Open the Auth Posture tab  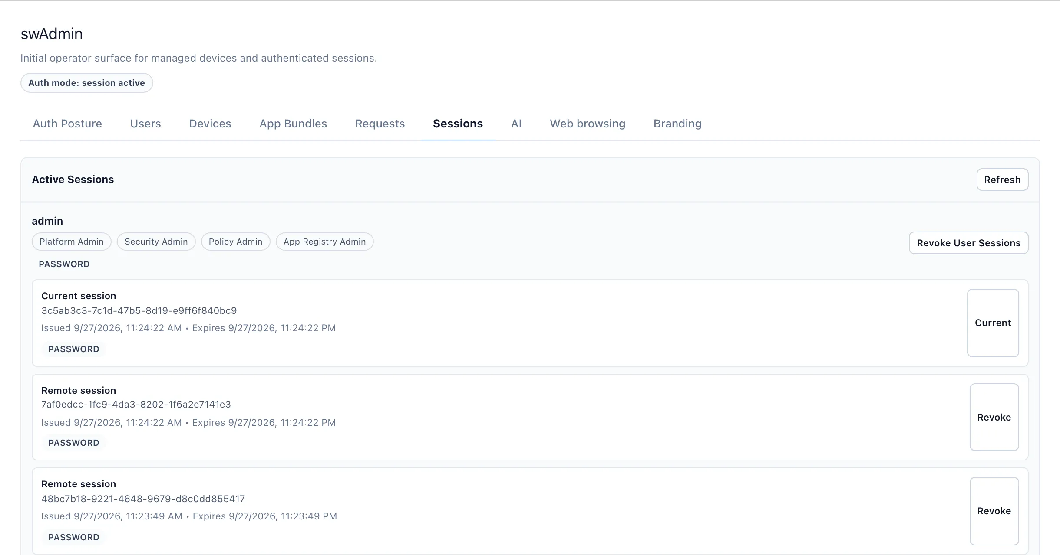67,124
